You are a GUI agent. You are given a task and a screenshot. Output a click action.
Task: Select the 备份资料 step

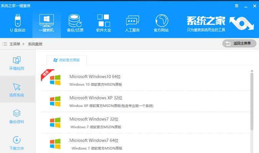click(x=17, y=117)
